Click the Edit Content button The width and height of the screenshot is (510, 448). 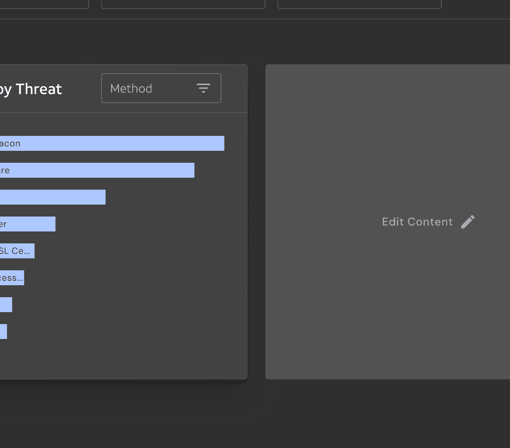(428, 221)
